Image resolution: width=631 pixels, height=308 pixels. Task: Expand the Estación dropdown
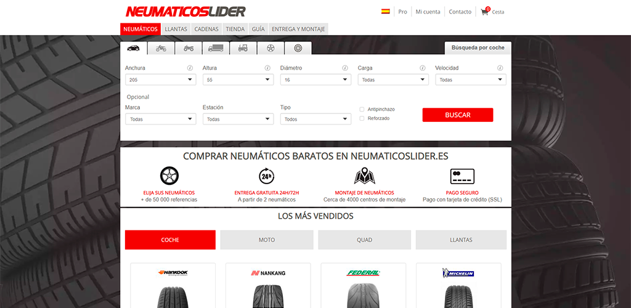[238, 119]
